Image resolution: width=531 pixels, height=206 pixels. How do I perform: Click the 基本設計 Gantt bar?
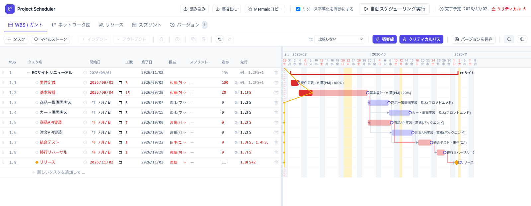333,93
